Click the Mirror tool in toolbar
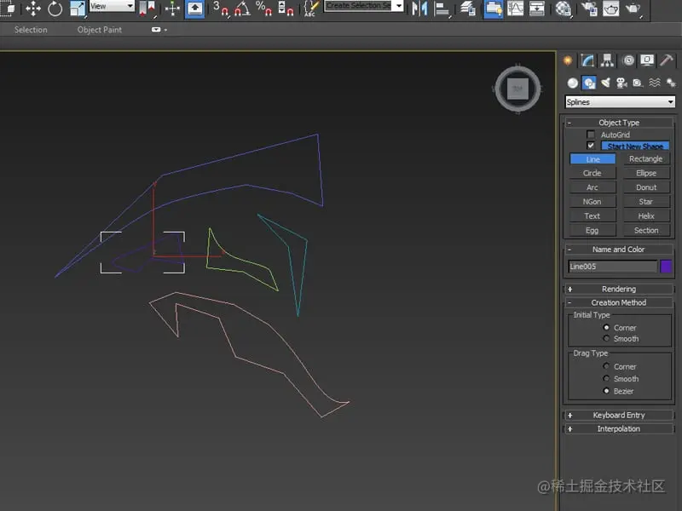The height and width of the screenshot is (511, 682). (x=419, y=9)
